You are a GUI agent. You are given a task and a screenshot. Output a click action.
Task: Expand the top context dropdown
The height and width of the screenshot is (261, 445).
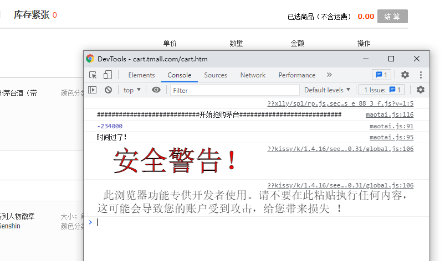pos(132,90)
